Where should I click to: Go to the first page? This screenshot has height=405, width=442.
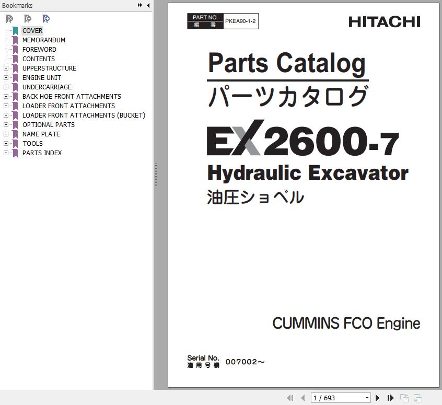tap(290, 398)
